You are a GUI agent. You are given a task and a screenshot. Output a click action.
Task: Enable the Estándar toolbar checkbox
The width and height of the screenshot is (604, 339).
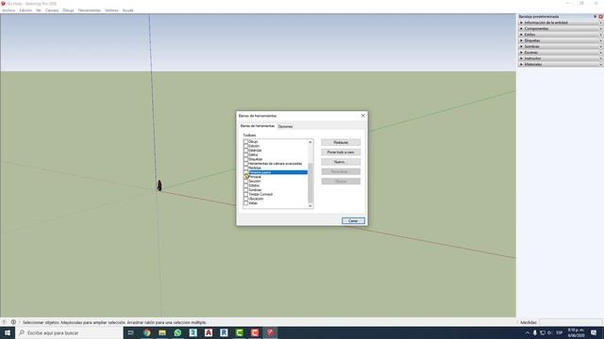[x=245, y=151]
